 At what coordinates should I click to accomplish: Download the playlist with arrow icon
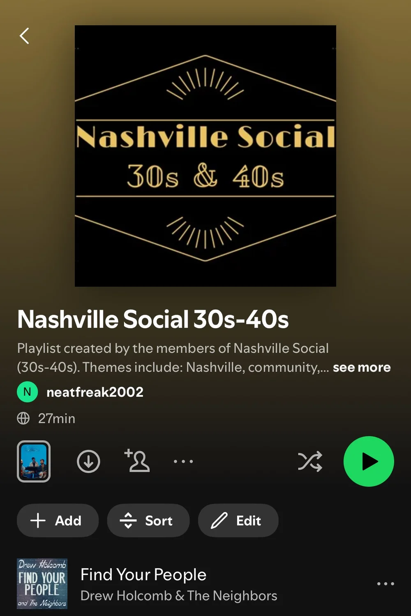(x=88, y=461)
